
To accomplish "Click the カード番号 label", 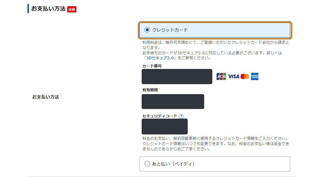I will (x=152, y=66).
